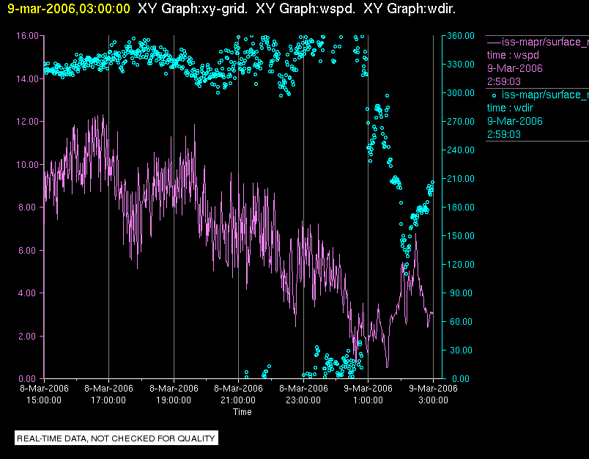Click the '16.00' left axis label
The width and height of the screenshot is (589, 459).
27,36
